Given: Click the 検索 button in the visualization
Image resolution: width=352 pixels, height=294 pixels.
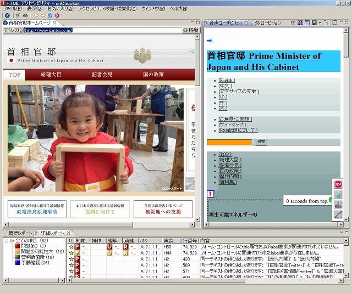Looking at the screenshot, I should coord(261,142).
